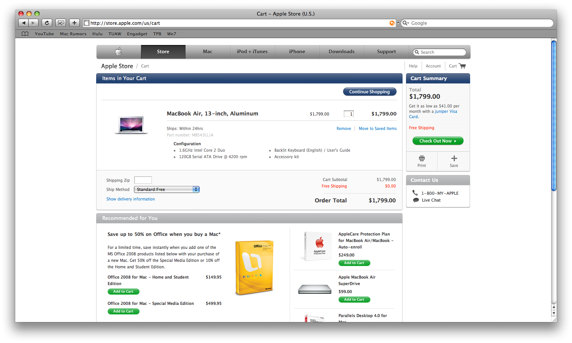The width and height of the screenshot is (572, 343).
Task: Open the Account link
Action: point(433,66)
